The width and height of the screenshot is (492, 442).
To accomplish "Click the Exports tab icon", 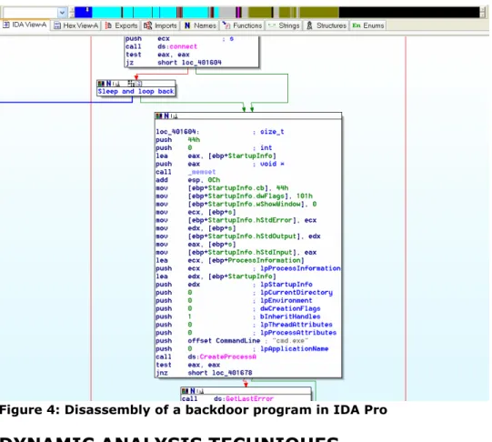I will point(108,25).
